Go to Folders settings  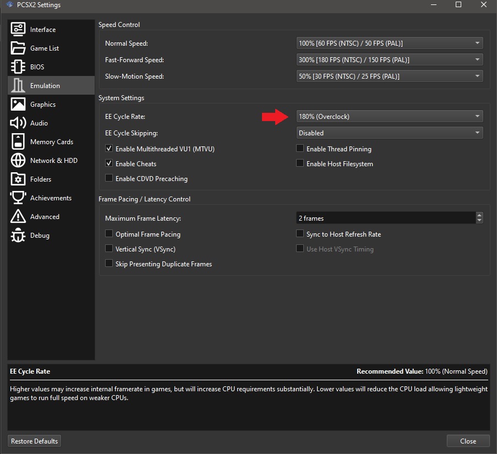point(51,179)
